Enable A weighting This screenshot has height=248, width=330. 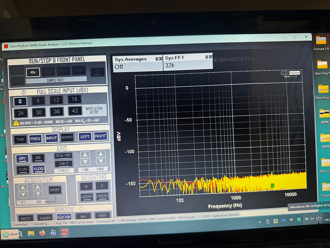point(86,186)
